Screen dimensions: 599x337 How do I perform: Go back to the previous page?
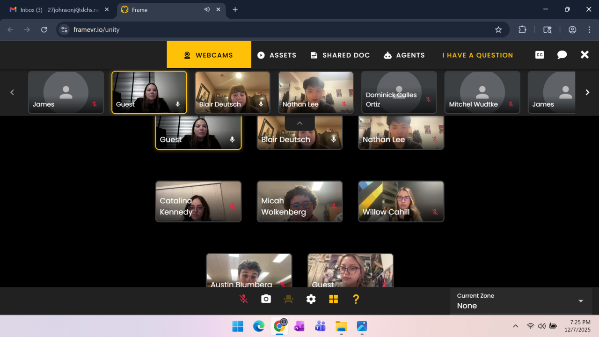pyautogui.click(x=10, y=29)
